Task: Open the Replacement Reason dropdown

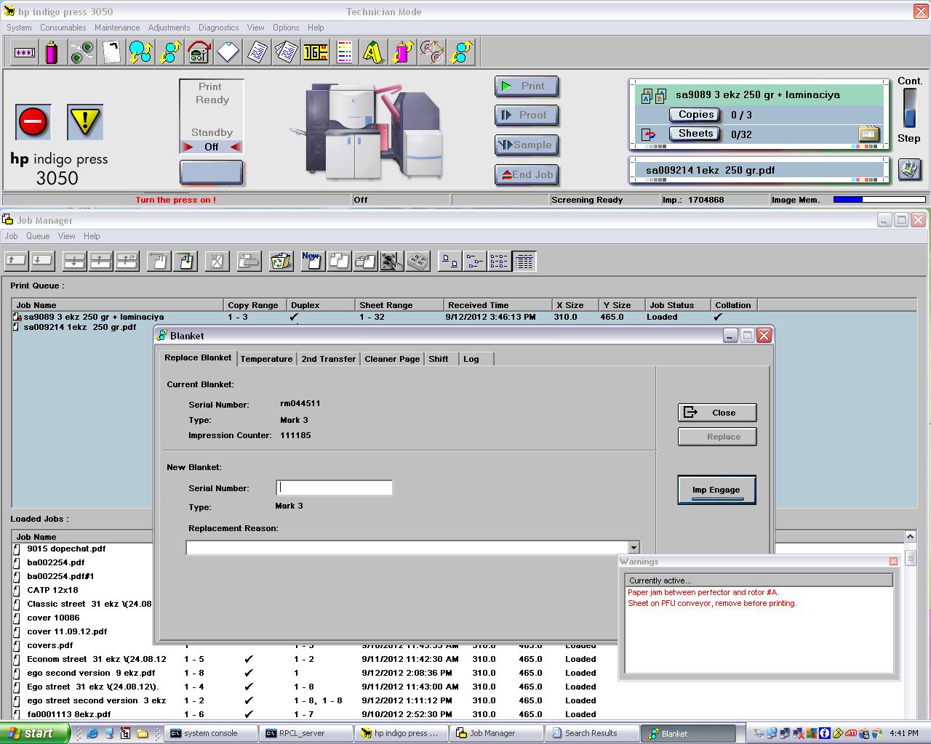Action: click(634, 548)
